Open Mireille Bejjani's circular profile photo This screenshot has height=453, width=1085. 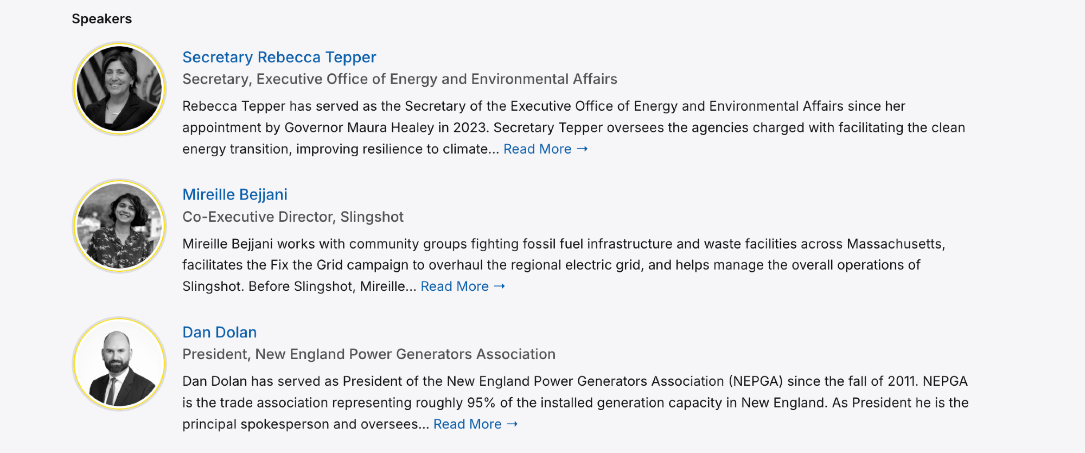119,226
